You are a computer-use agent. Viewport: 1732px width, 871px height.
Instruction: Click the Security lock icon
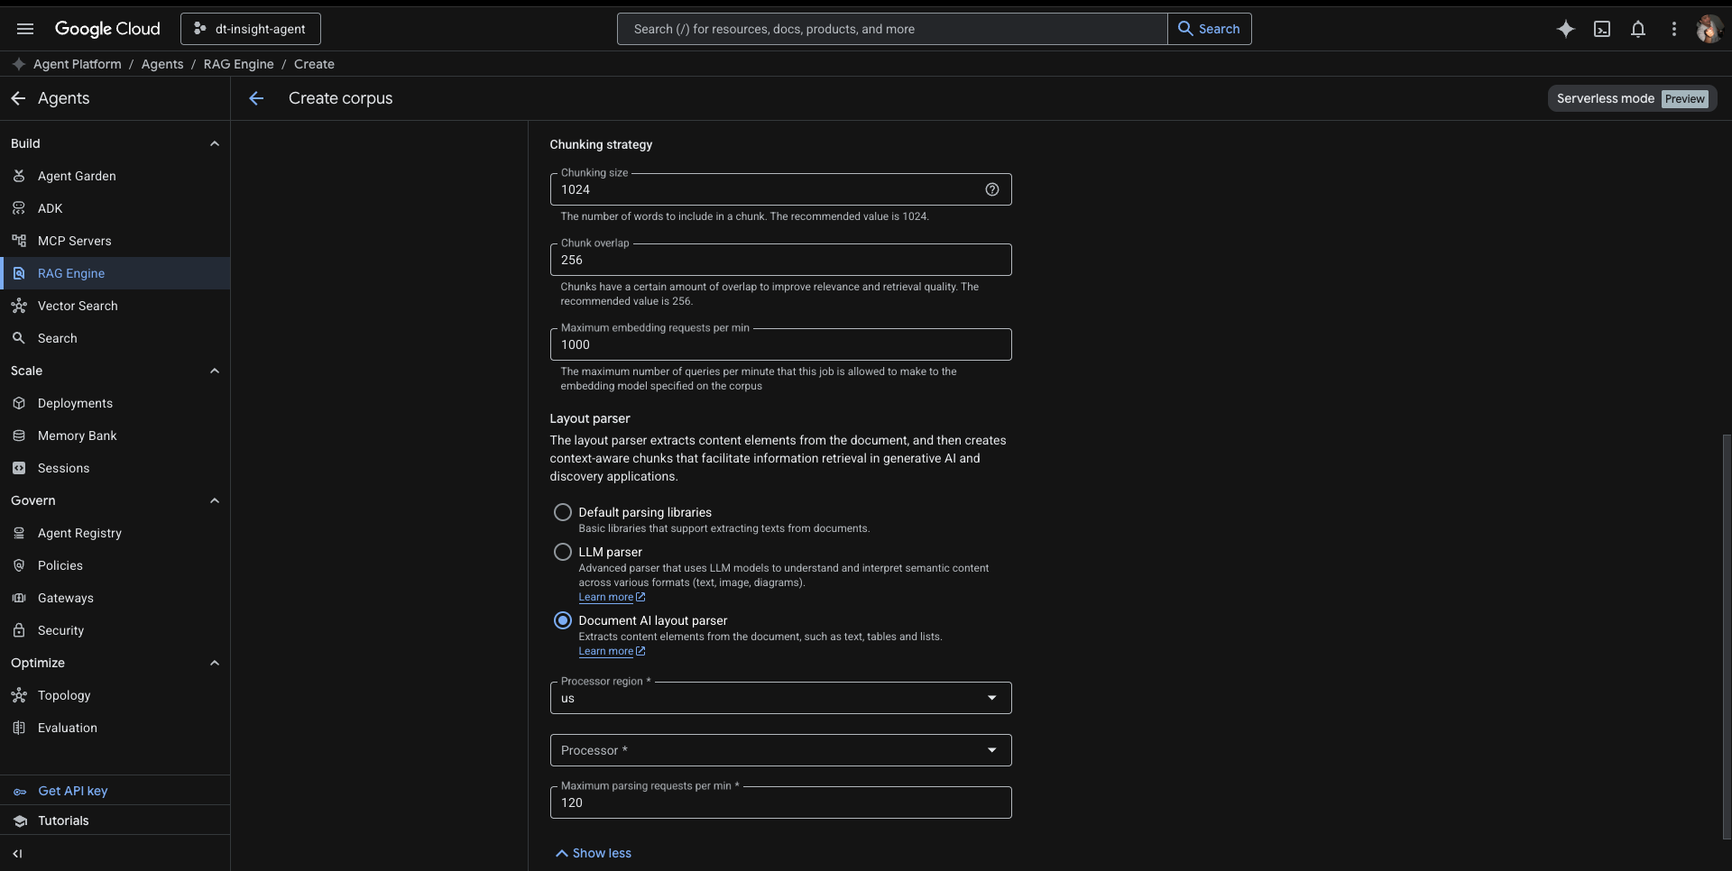coord(19,630)
